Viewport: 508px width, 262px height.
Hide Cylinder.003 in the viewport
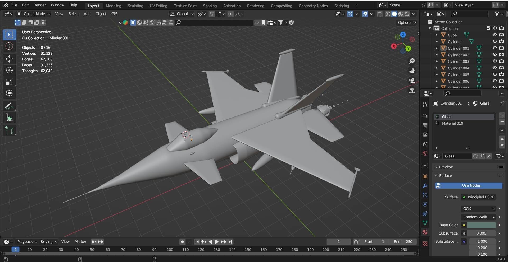pyautogui.click(x=495, y=61)
